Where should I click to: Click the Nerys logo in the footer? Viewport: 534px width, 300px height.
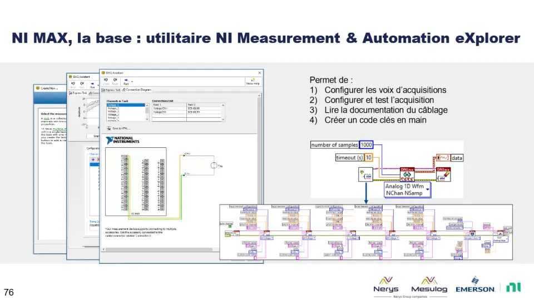click(x=386, y=284)
